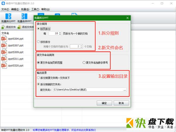Image resolution: width=176 pixels, height=132 pixels.
Task: Close the 批量拆分PPT dialog
Action: pyautogui.click(x=127, y=18)
